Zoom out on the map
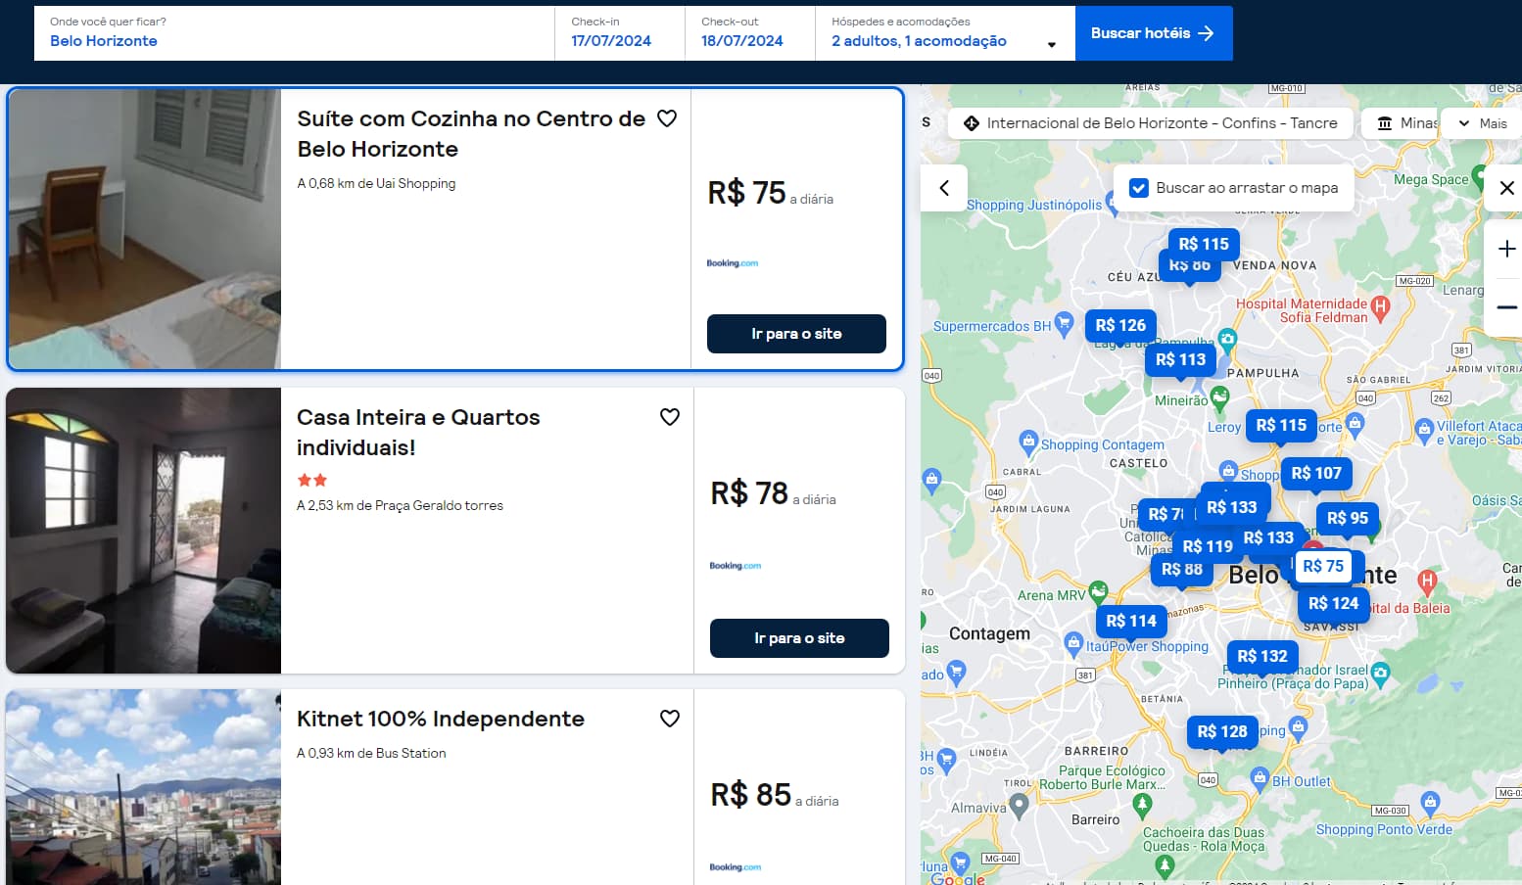Screen dimensions: 1522x885 (1506, 307)
